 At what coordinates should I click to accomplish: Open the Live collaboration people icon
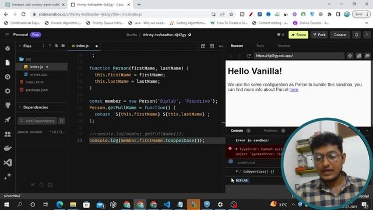pos(8,134)
